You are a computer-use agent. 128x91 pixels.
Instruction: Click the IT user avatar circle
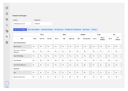tap(7, 83)
